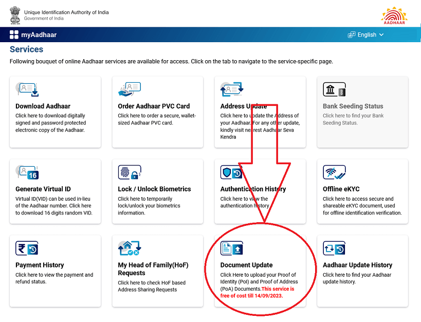Screen dimensions: 421x322
Task: Click the Offline eKYC icon
Action: tap(334, 172)
